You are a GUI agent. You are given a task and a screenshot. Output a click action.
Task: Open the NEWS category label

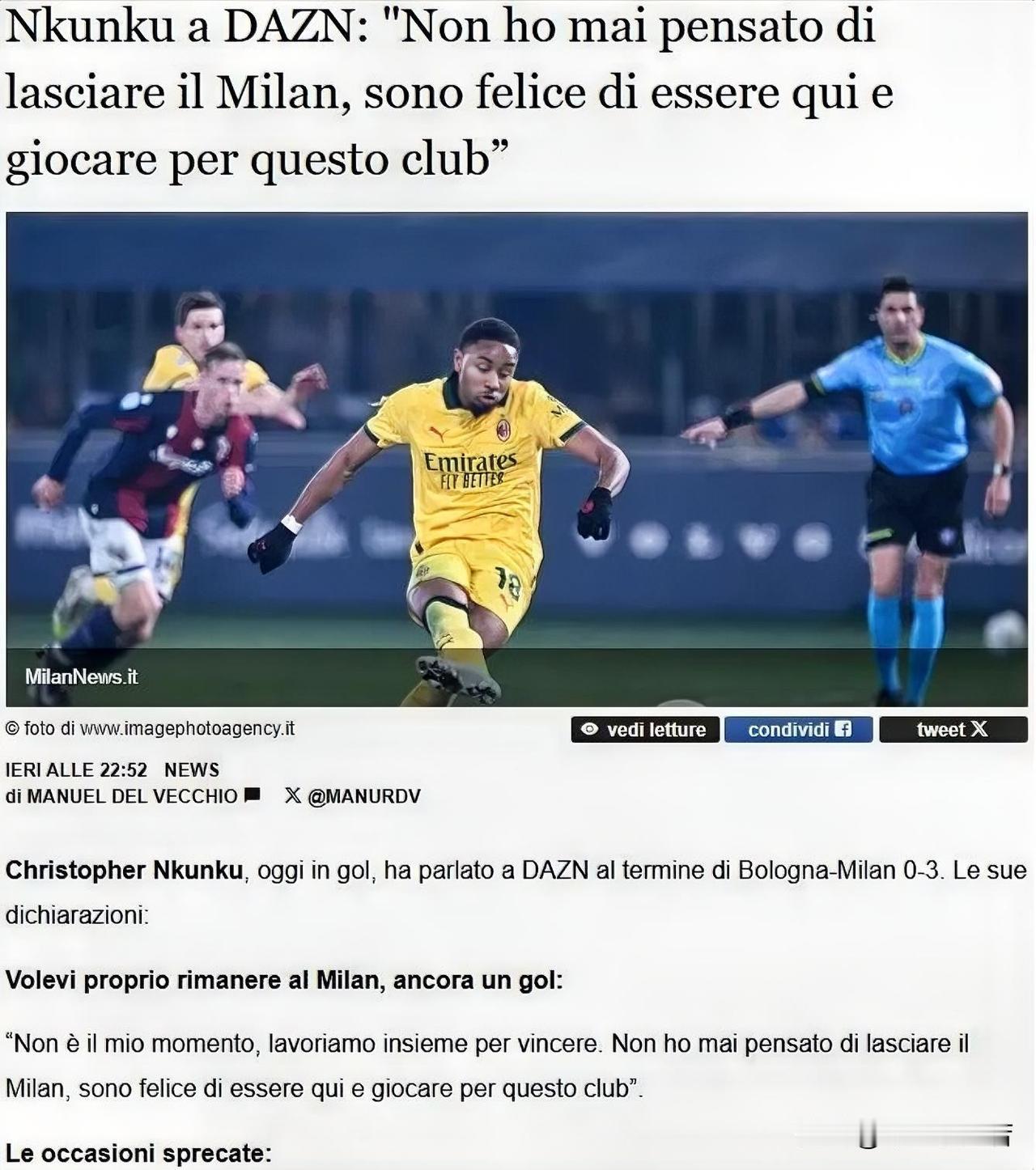coord(192,769)
